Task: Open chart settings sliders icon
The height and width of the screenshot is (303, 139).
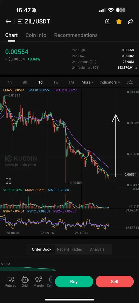Action: [130, 82]
